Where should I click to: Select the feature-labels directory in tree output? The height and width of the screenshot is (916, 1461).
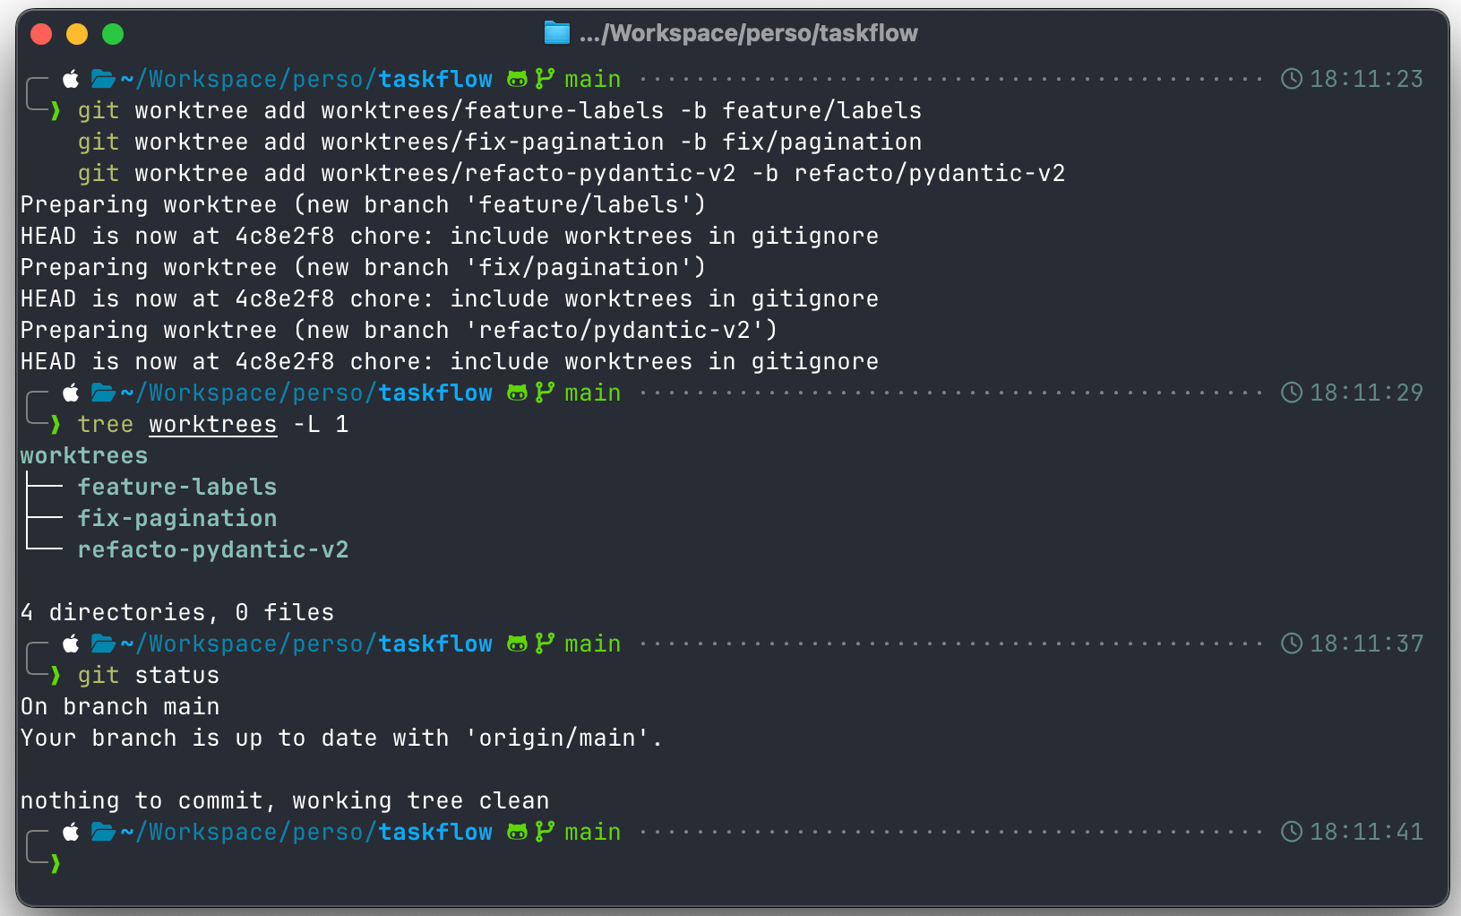coord(176,487)
